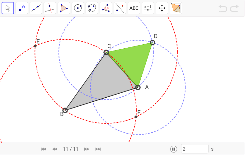Click point B on the triangle

pyautogui.click(x=65, y=110)
